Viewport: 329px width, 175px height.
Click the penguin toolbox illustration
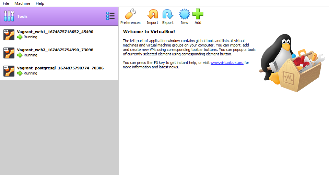point(292,63)
